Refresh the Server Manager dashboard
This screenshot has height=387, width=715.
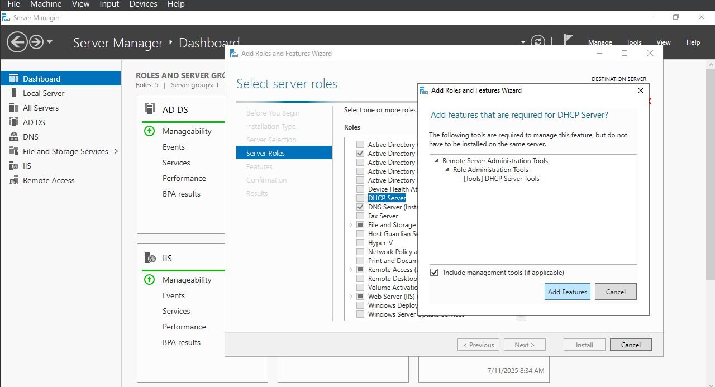coord(538,41)
